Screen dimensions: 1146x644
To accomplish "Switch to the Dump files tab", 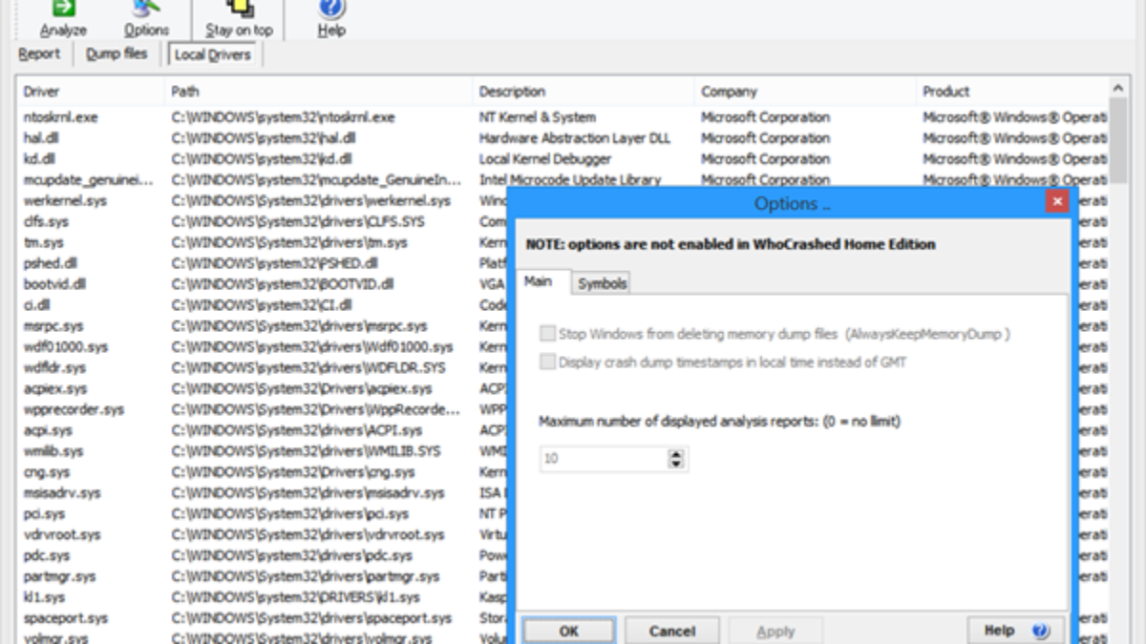I will [x=117, y=54].
